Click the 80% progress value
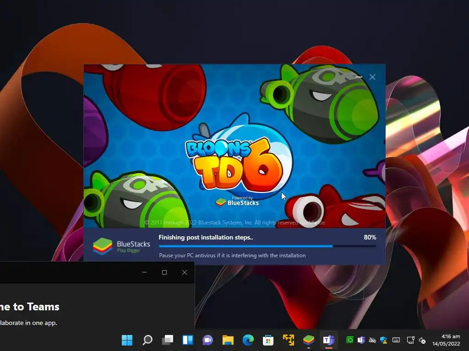Viewport: 469px width, 351px height. pos(370,237)
